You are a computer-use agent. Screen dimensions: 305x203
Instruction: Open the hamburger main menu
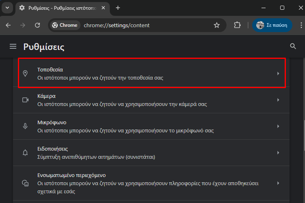(x=13, y=46)
